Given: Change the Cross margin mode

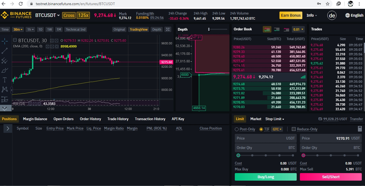Looking at the screenshot, I should 69,15.
